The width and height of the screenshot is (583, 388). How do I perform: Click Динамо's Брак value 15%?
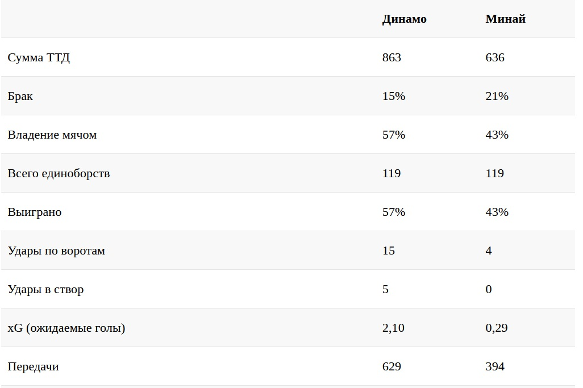tap(394, 96)
